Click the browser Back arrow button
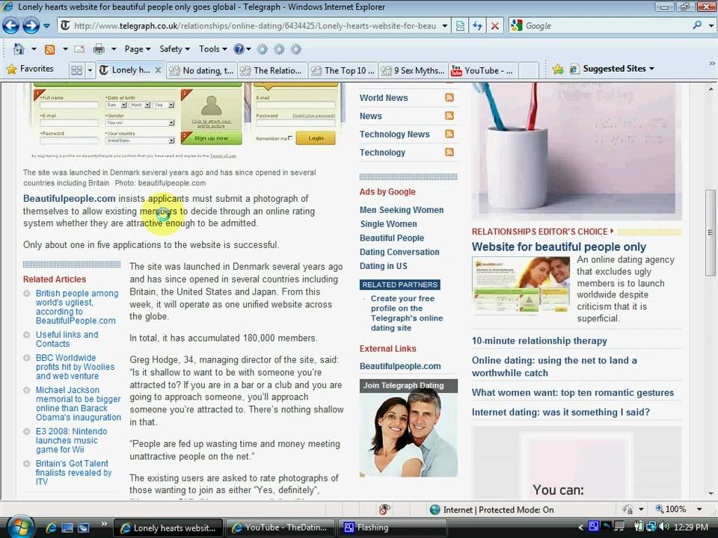 [x=11, y=25]
